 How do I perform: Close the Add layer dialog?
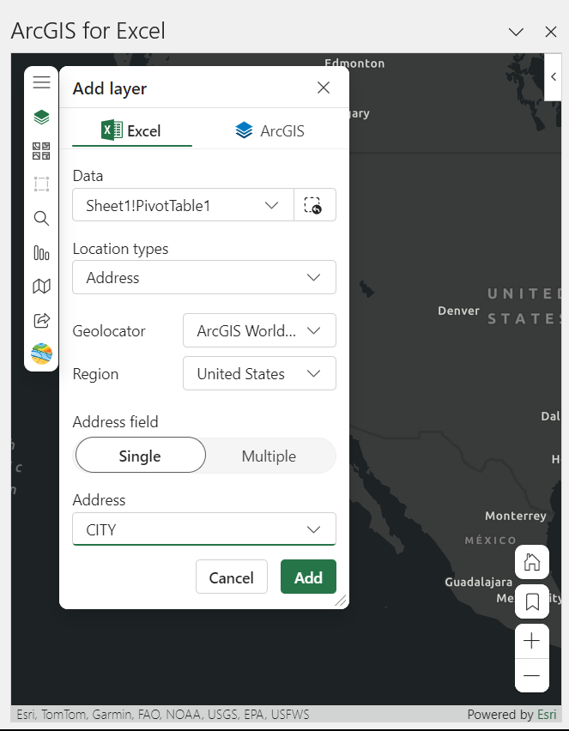tap(324, 88)
